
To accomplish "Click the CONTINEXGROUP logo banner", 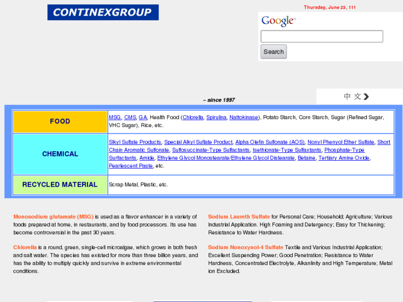I will pyautogui.click(x=103, y=12).
